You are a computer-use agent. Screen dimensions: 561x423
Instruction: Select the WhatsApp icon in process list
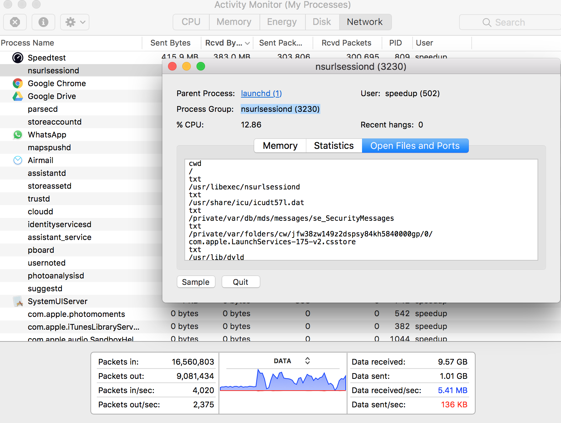18,135
